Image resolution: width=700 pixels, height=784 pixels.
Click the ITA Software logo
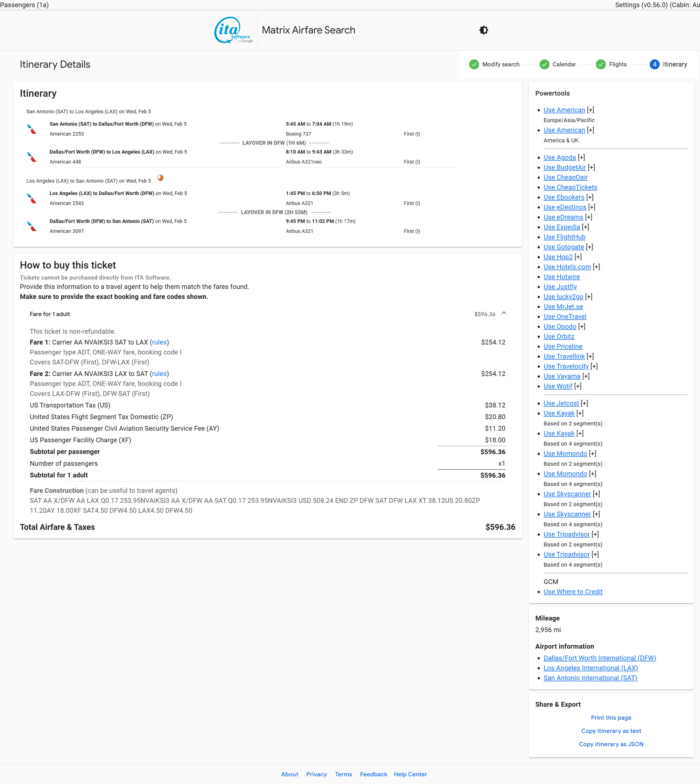point(233,30)
